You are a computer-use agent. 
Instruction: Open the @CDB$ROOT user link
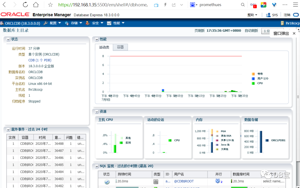click(184, 181)
